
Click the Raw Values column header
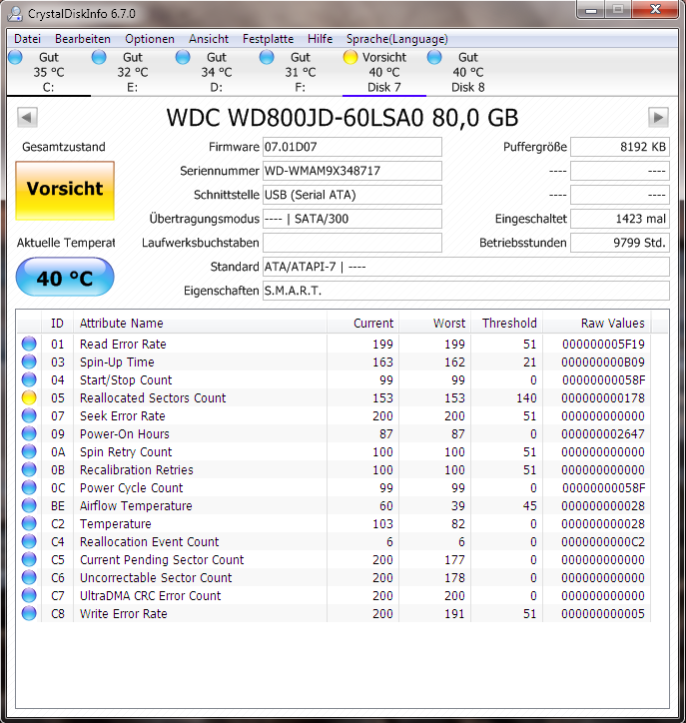click(596, 323)
